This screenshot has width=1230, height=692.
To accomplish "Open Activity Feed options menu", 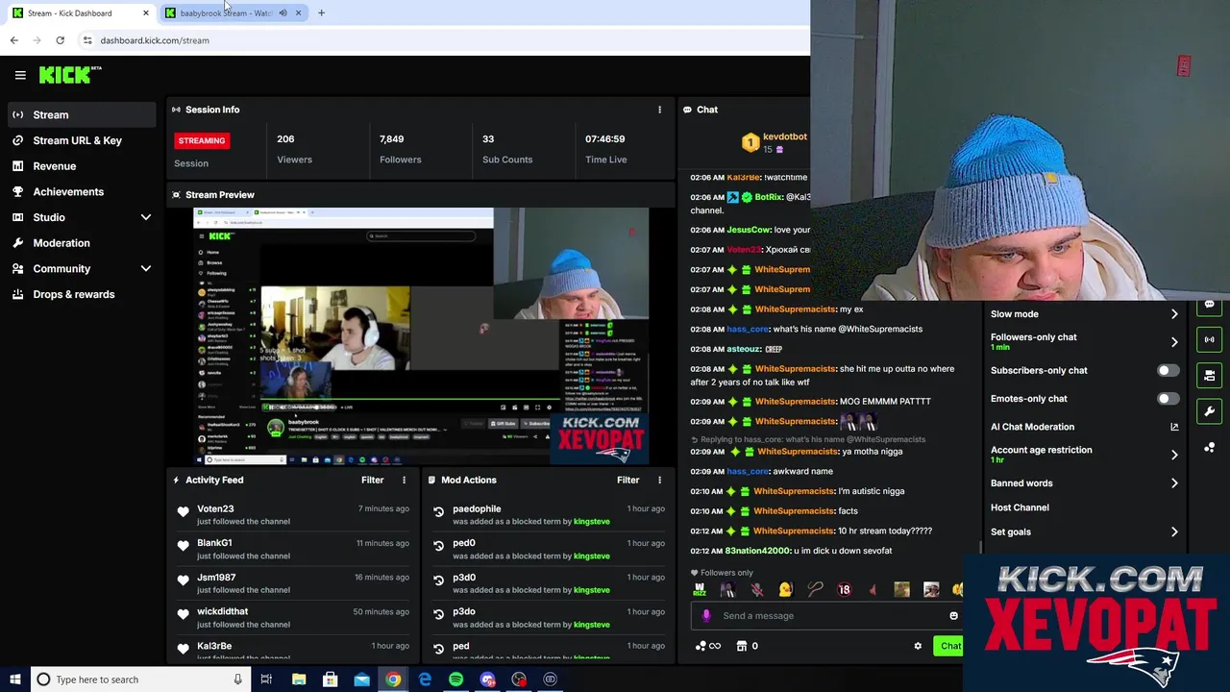I will tap(404, 480).
